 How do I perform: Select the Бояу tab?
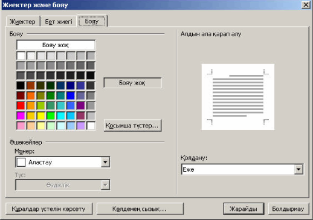click(92, 21)
